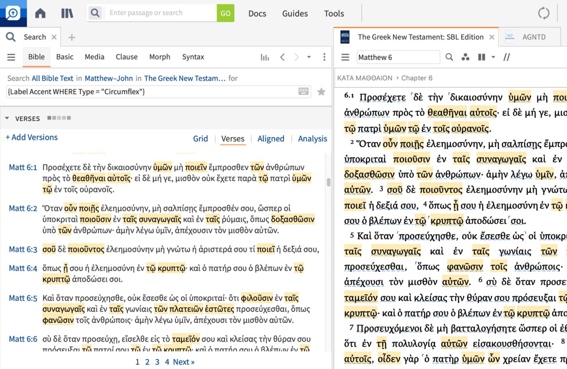Viewport: 567px width, 369px height.
Task: Open the Docs menu
Action: pos(257,13)
